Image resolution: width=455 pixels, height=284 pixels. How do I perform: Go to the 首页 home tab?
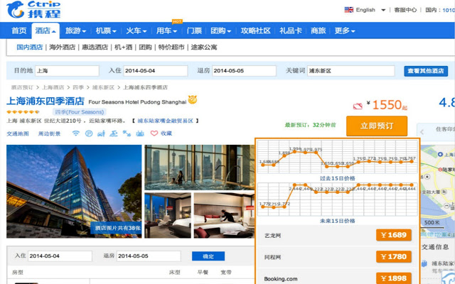tap(19, 31)
